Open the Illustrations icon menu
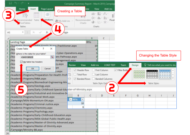The width and height of the screenshot is (190, 135). tap(47, 15)
